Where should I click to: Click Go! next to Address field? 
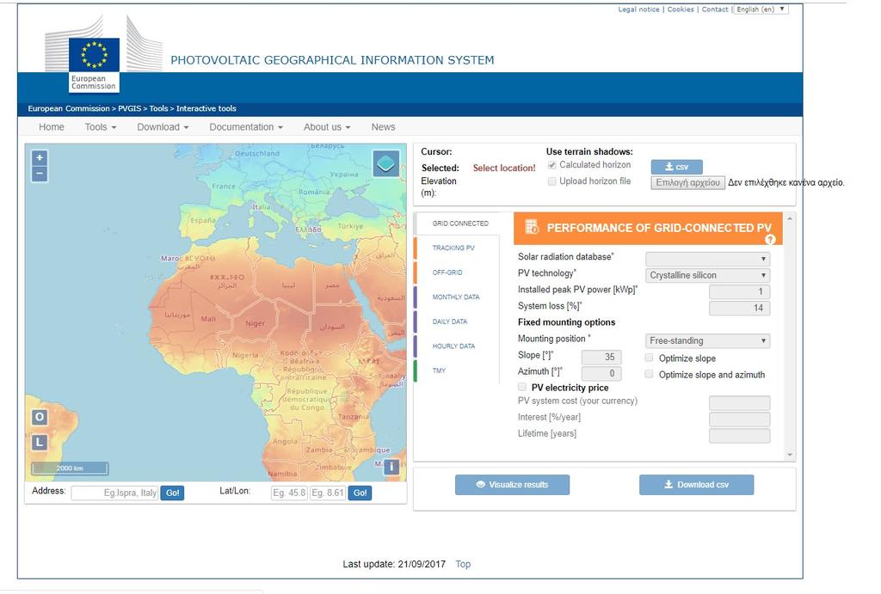point(172,493)
